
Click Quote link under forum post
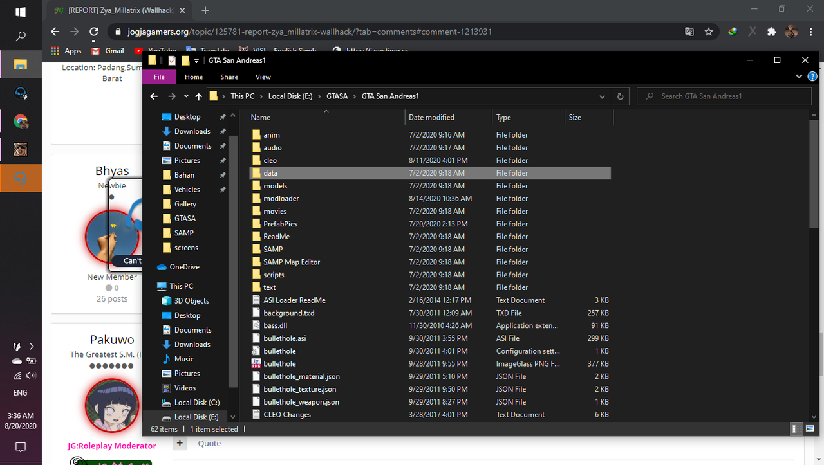click(209, 443)
